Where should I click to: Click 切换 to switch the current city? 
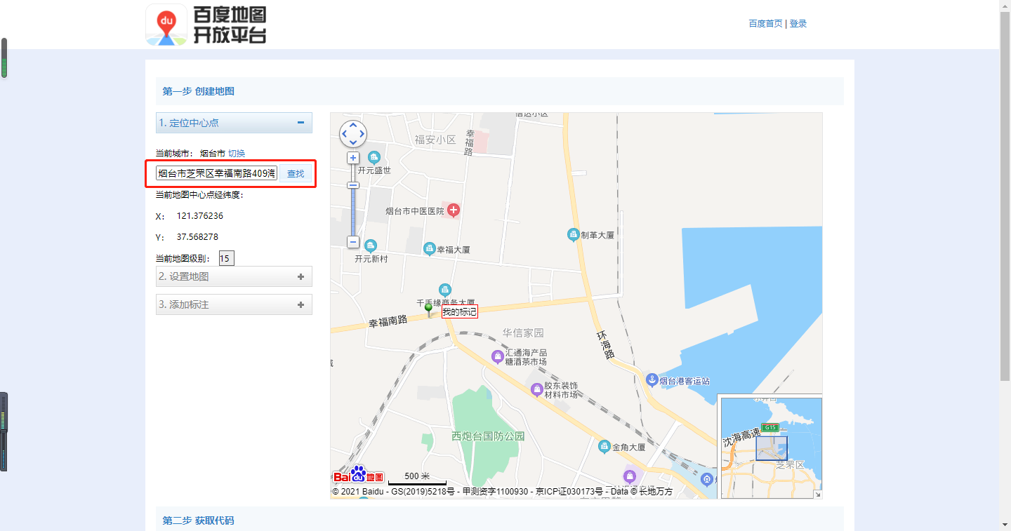(237, 153)
